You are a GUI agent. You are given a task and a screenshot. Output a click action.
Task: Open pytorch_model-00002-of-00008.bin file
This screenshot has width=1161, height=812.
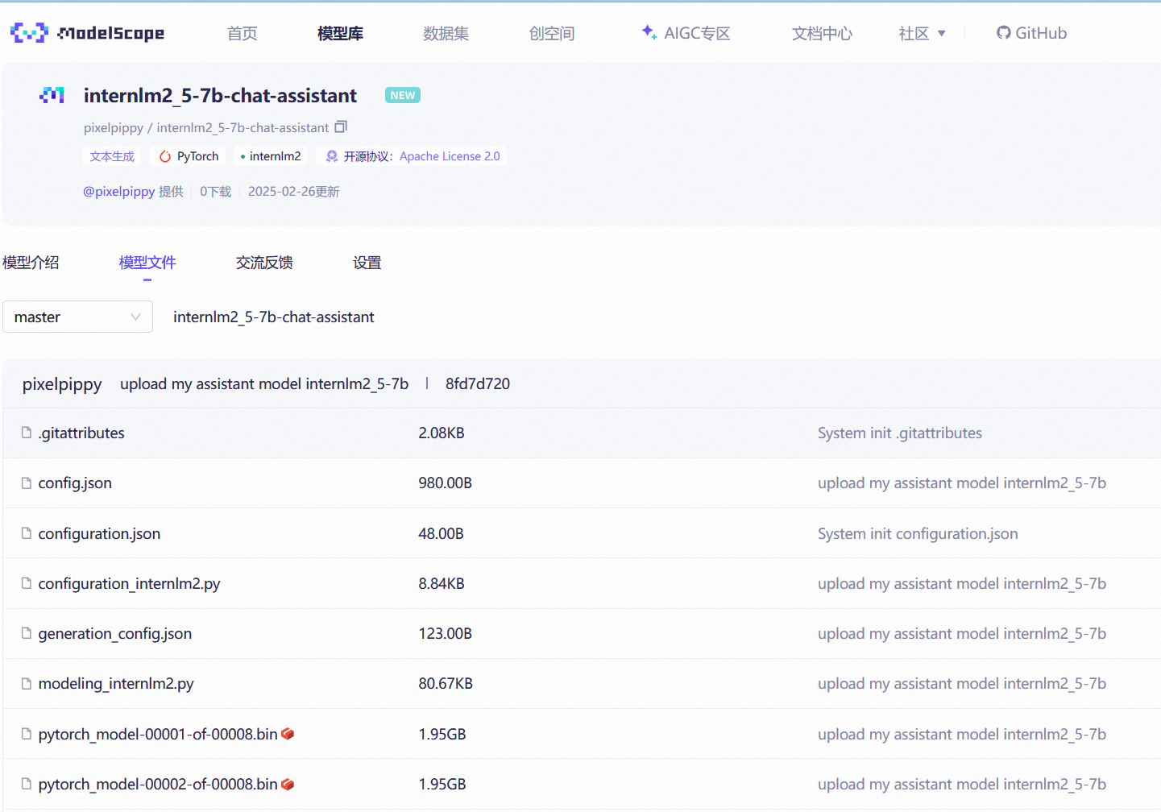158,784
